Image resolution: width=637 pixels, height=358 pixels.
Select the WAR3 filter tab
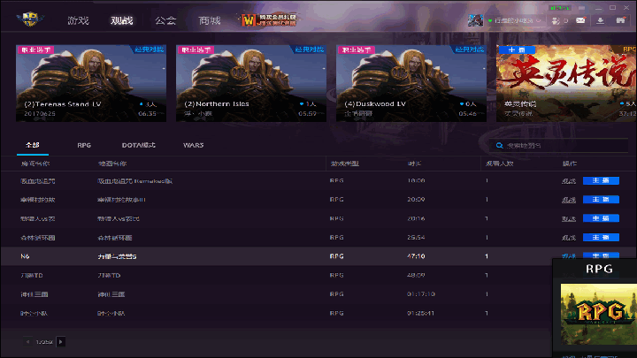coord(194,145)
